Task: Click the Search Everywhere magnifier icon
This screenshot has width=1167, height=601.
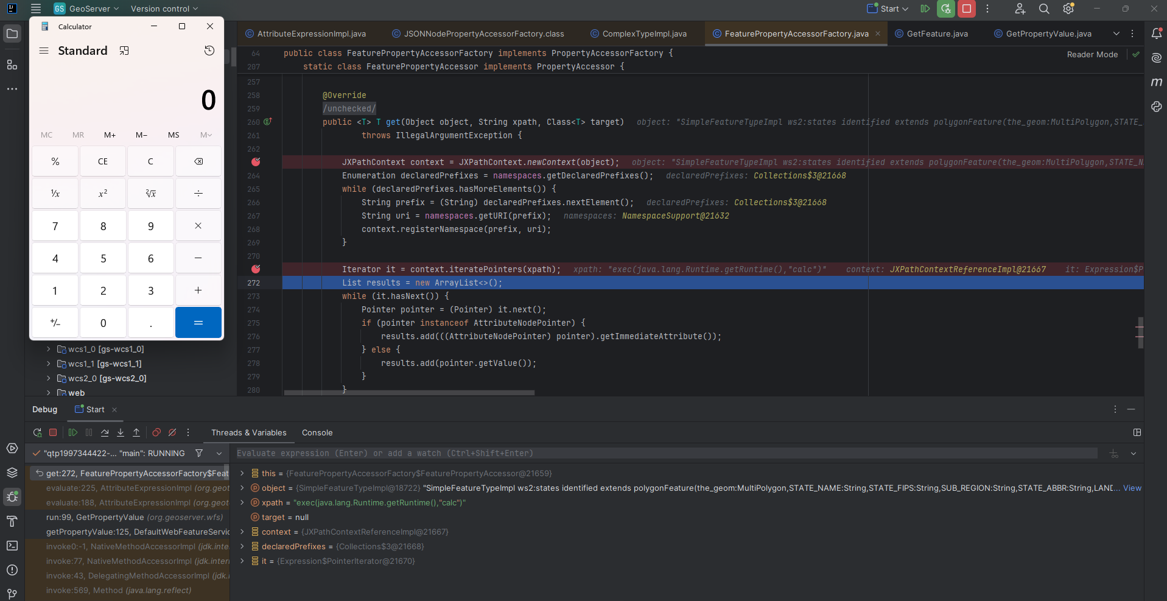Action: (1044, 9)
